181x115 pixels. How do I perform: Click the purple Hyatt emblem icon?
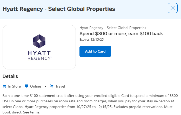tap(39, 41)
